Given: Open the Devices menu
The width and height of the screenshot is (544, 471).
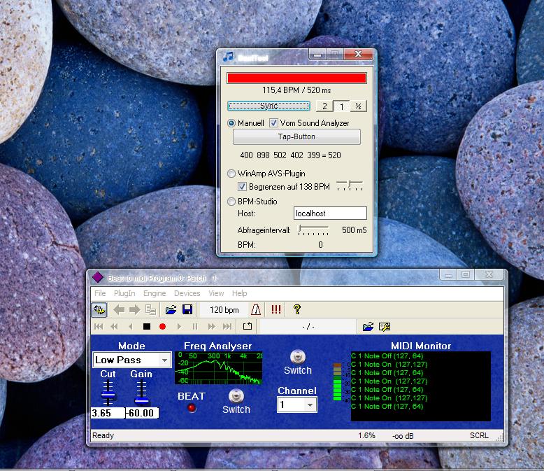Looking at the screenshot, I should pyautogui.click(x=187, y=293).
